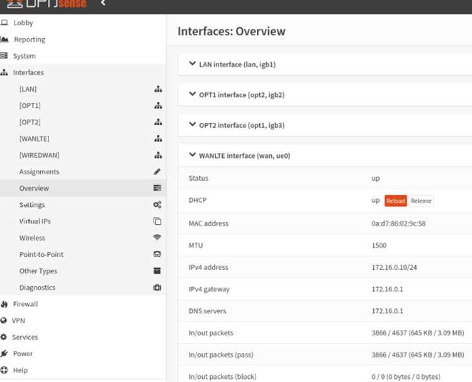Screen dimensions: 472x382
Task: Click the gears icon beside Settings
Action: coord(157,205)
